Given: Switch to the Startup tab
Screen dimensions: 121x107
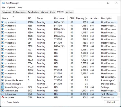Looking at the screenshot, I should [x=44, y=12].
